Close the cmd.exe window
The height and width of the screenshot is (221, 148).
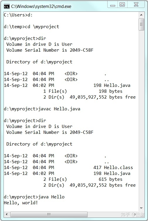(136, 4)
